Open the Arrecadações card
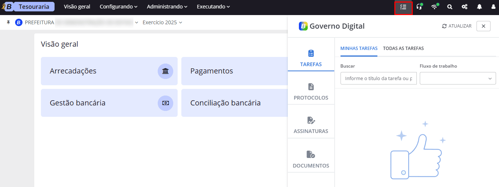The height and width of the screenshot is (187, 499). tap(109, 71)
